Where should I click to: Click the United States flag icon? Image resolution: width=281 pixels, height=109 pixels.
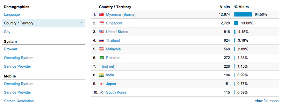click(101, 32)
